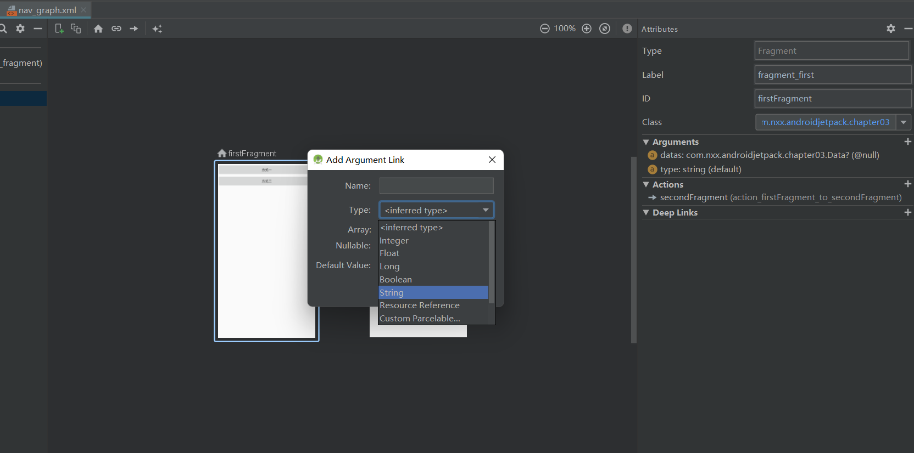The image size is (914, 453).
Task: Choose Custom Parcelable... from the type list
Action: coord(433,318)
